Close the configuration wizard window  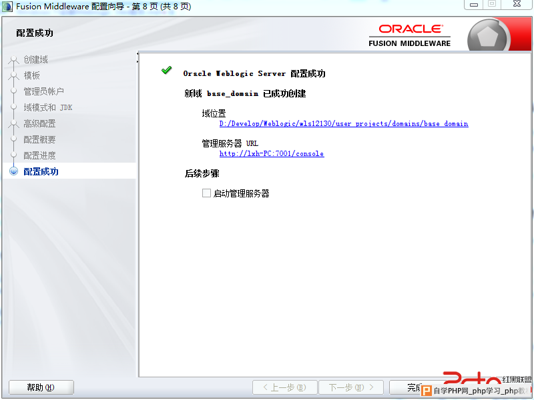pyautogui.click(x=517, y=4)
